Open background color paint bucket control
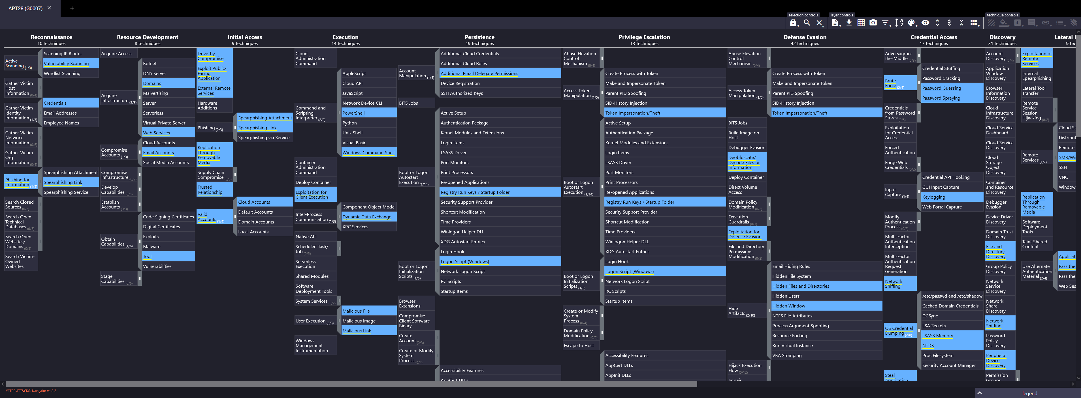 click(x=1004, y=23)
